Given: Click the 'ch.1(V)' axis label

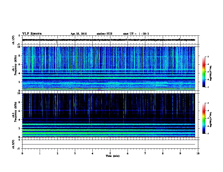Looking at the screenshot, I should pos(13,40).
